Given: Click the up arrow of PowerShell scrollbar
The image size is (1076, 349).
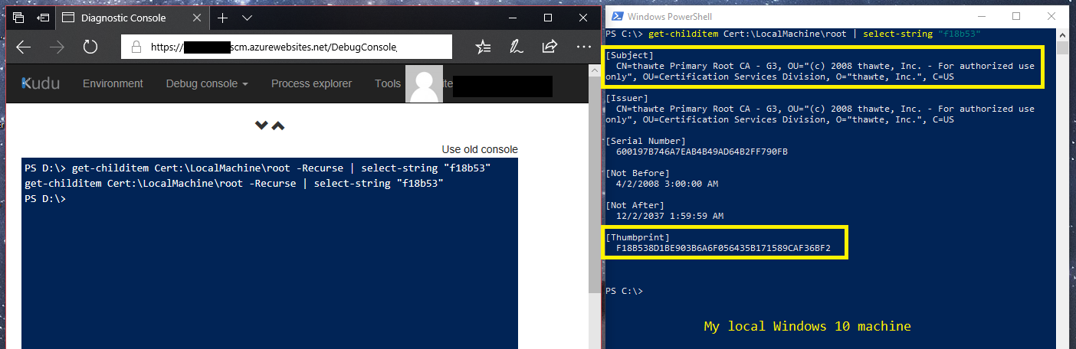Looking at the screenshot, I should pos(1062,36).
